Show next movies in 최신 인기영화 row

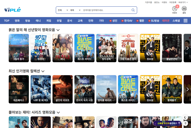tap(188, 89)
